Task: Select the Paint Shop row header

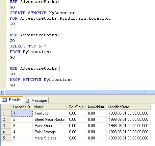Action: click(x=6, y=126)
